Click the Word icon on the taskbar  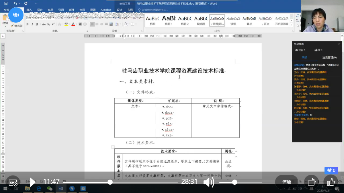pyautogui.click(x=61, y=188)
